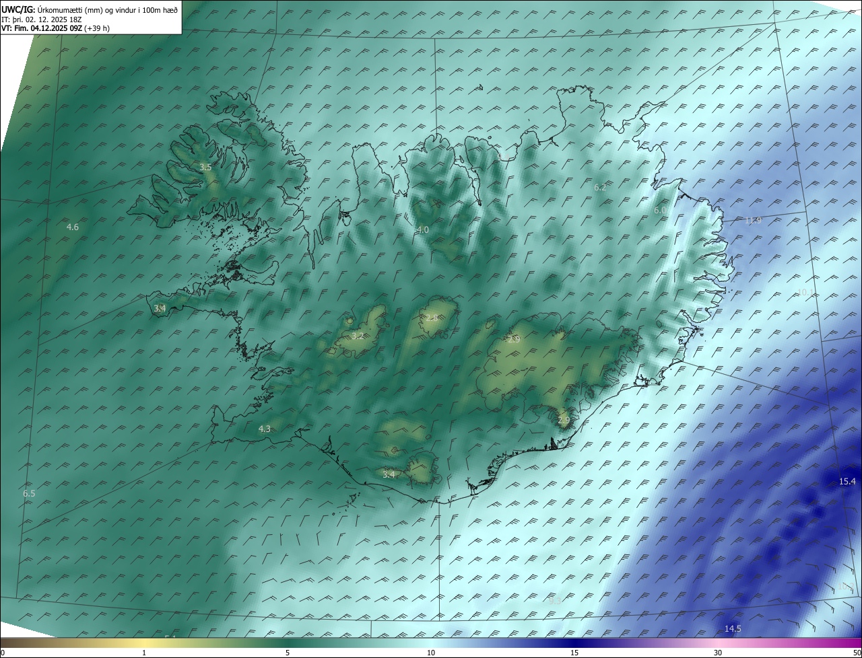Click the 15.4 value in the dark blue area

coord(847,482)
